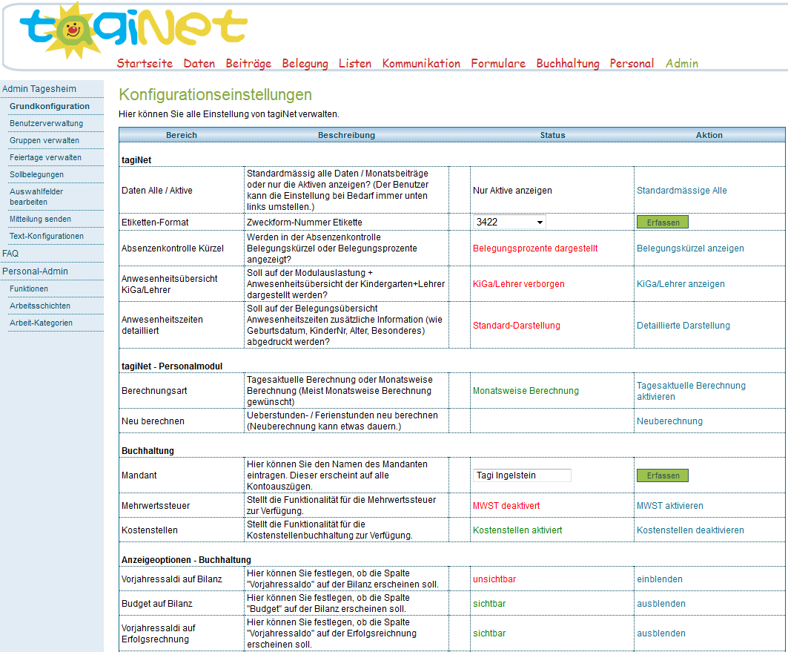Expand Personal-Admin section in the sidebar
The width and height of the screenshot is (788, 652).
coord(35,271)
